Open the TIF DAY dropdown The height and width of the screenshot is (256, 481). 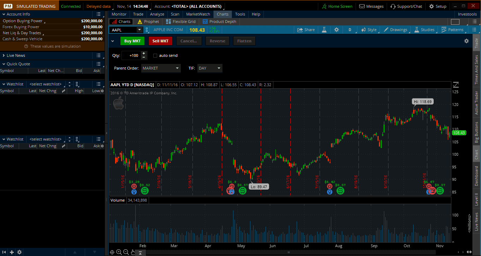pyautogui.click(x=208, y=68)
